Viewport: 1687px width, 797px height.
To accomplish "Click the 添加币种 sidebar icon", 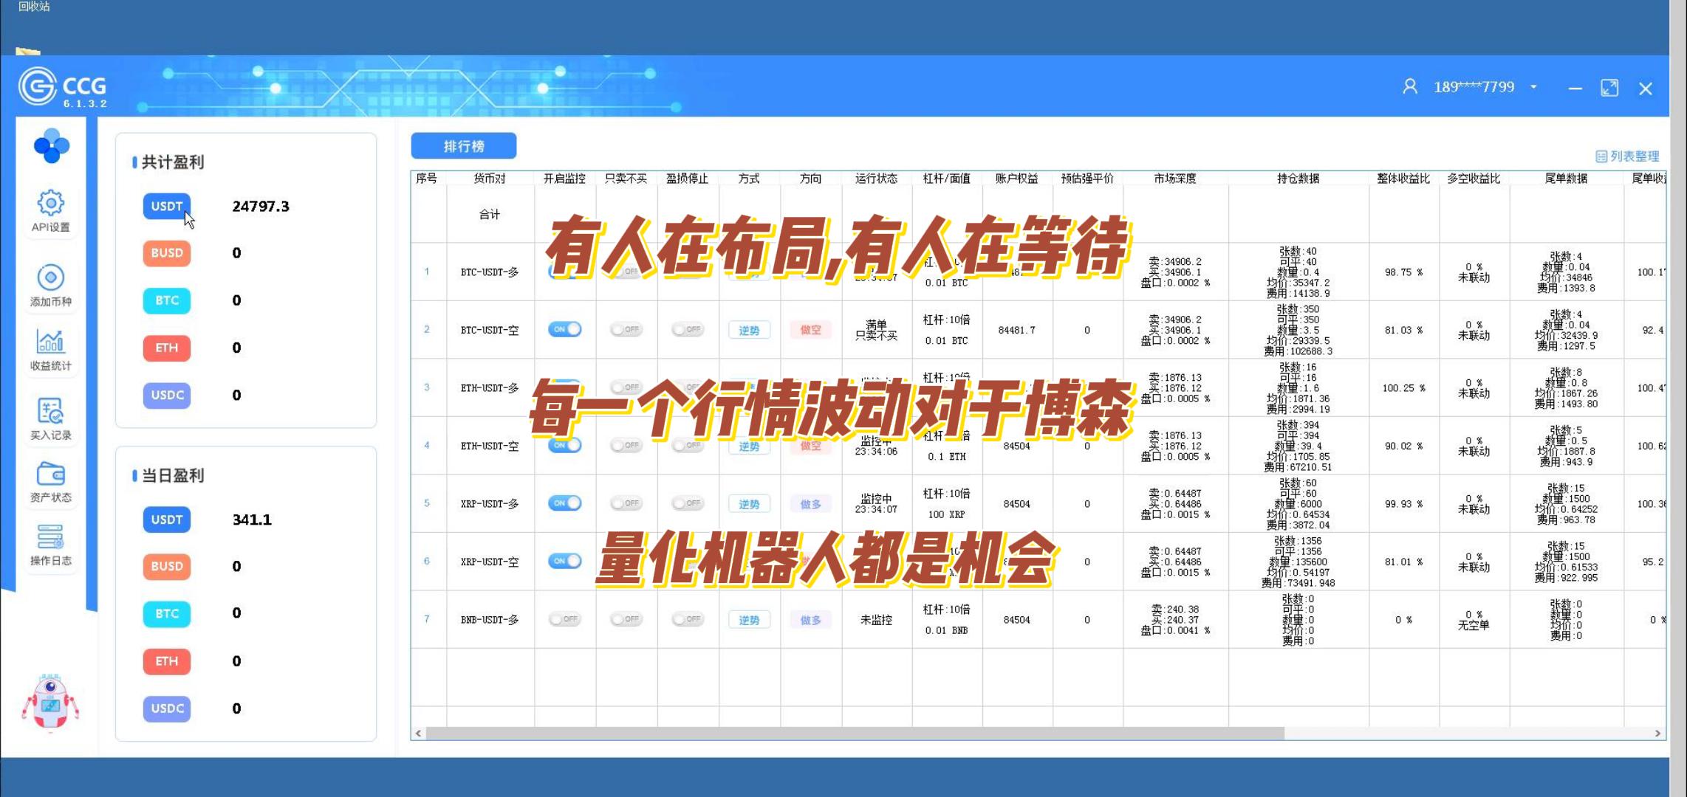I will (x=50, y=278).
